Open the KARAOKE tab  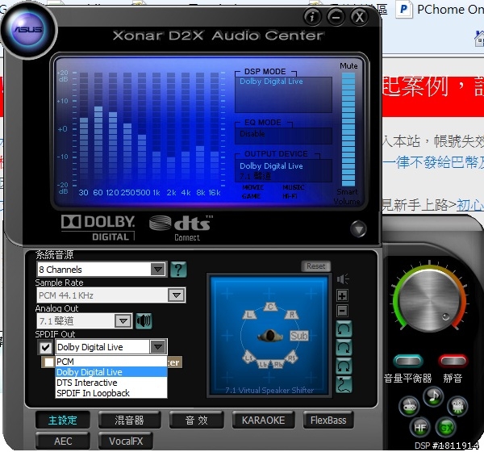263,421
